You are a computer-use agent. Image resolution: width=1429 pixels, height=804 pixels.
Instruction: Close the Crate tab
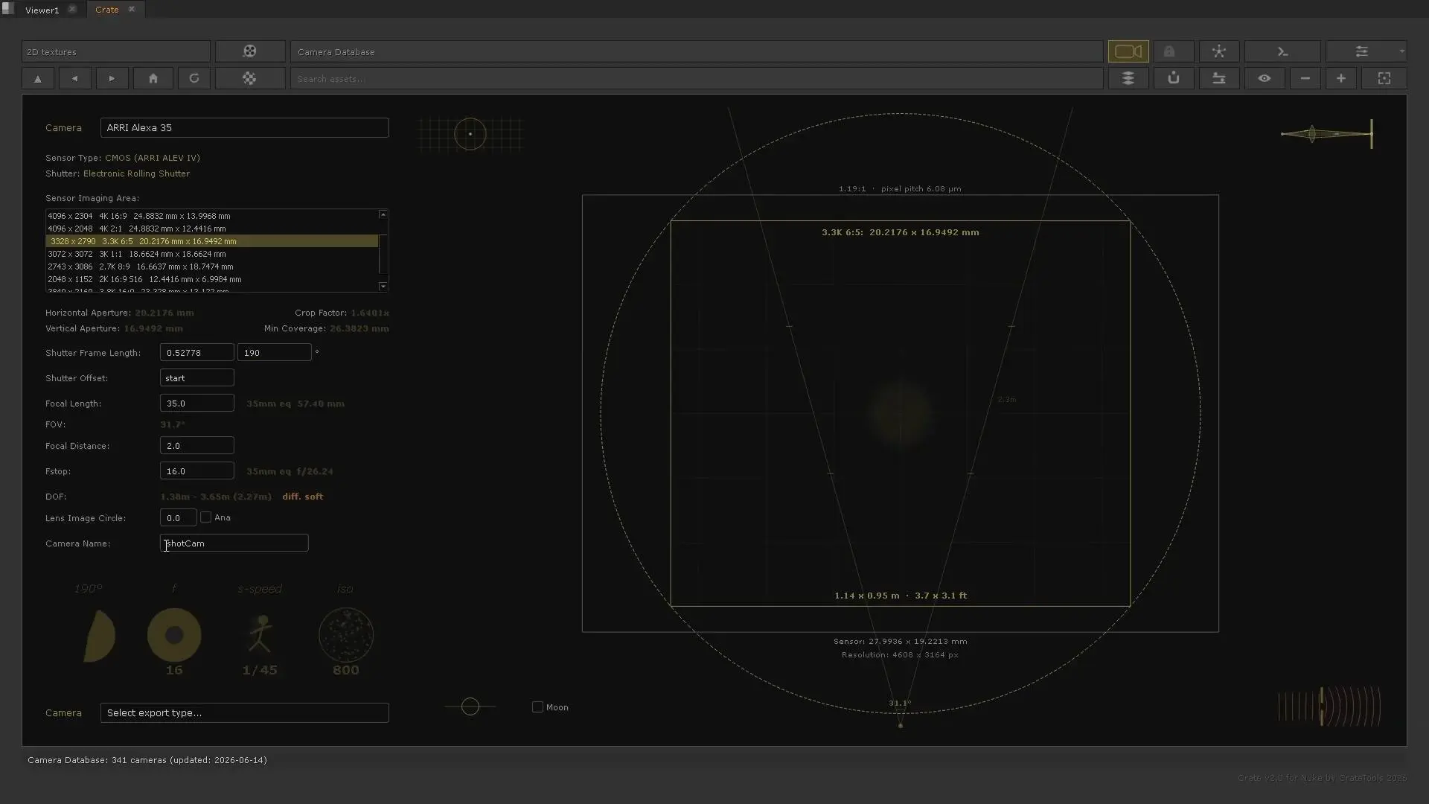click(x=132, y=9)
